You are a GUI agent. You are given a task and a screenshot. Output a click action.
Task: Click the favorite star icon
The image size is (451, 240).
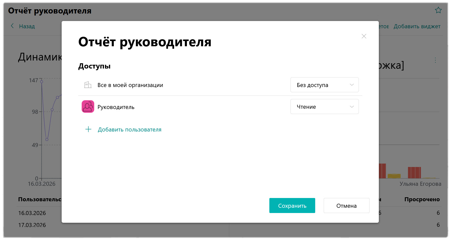point(438,10)
